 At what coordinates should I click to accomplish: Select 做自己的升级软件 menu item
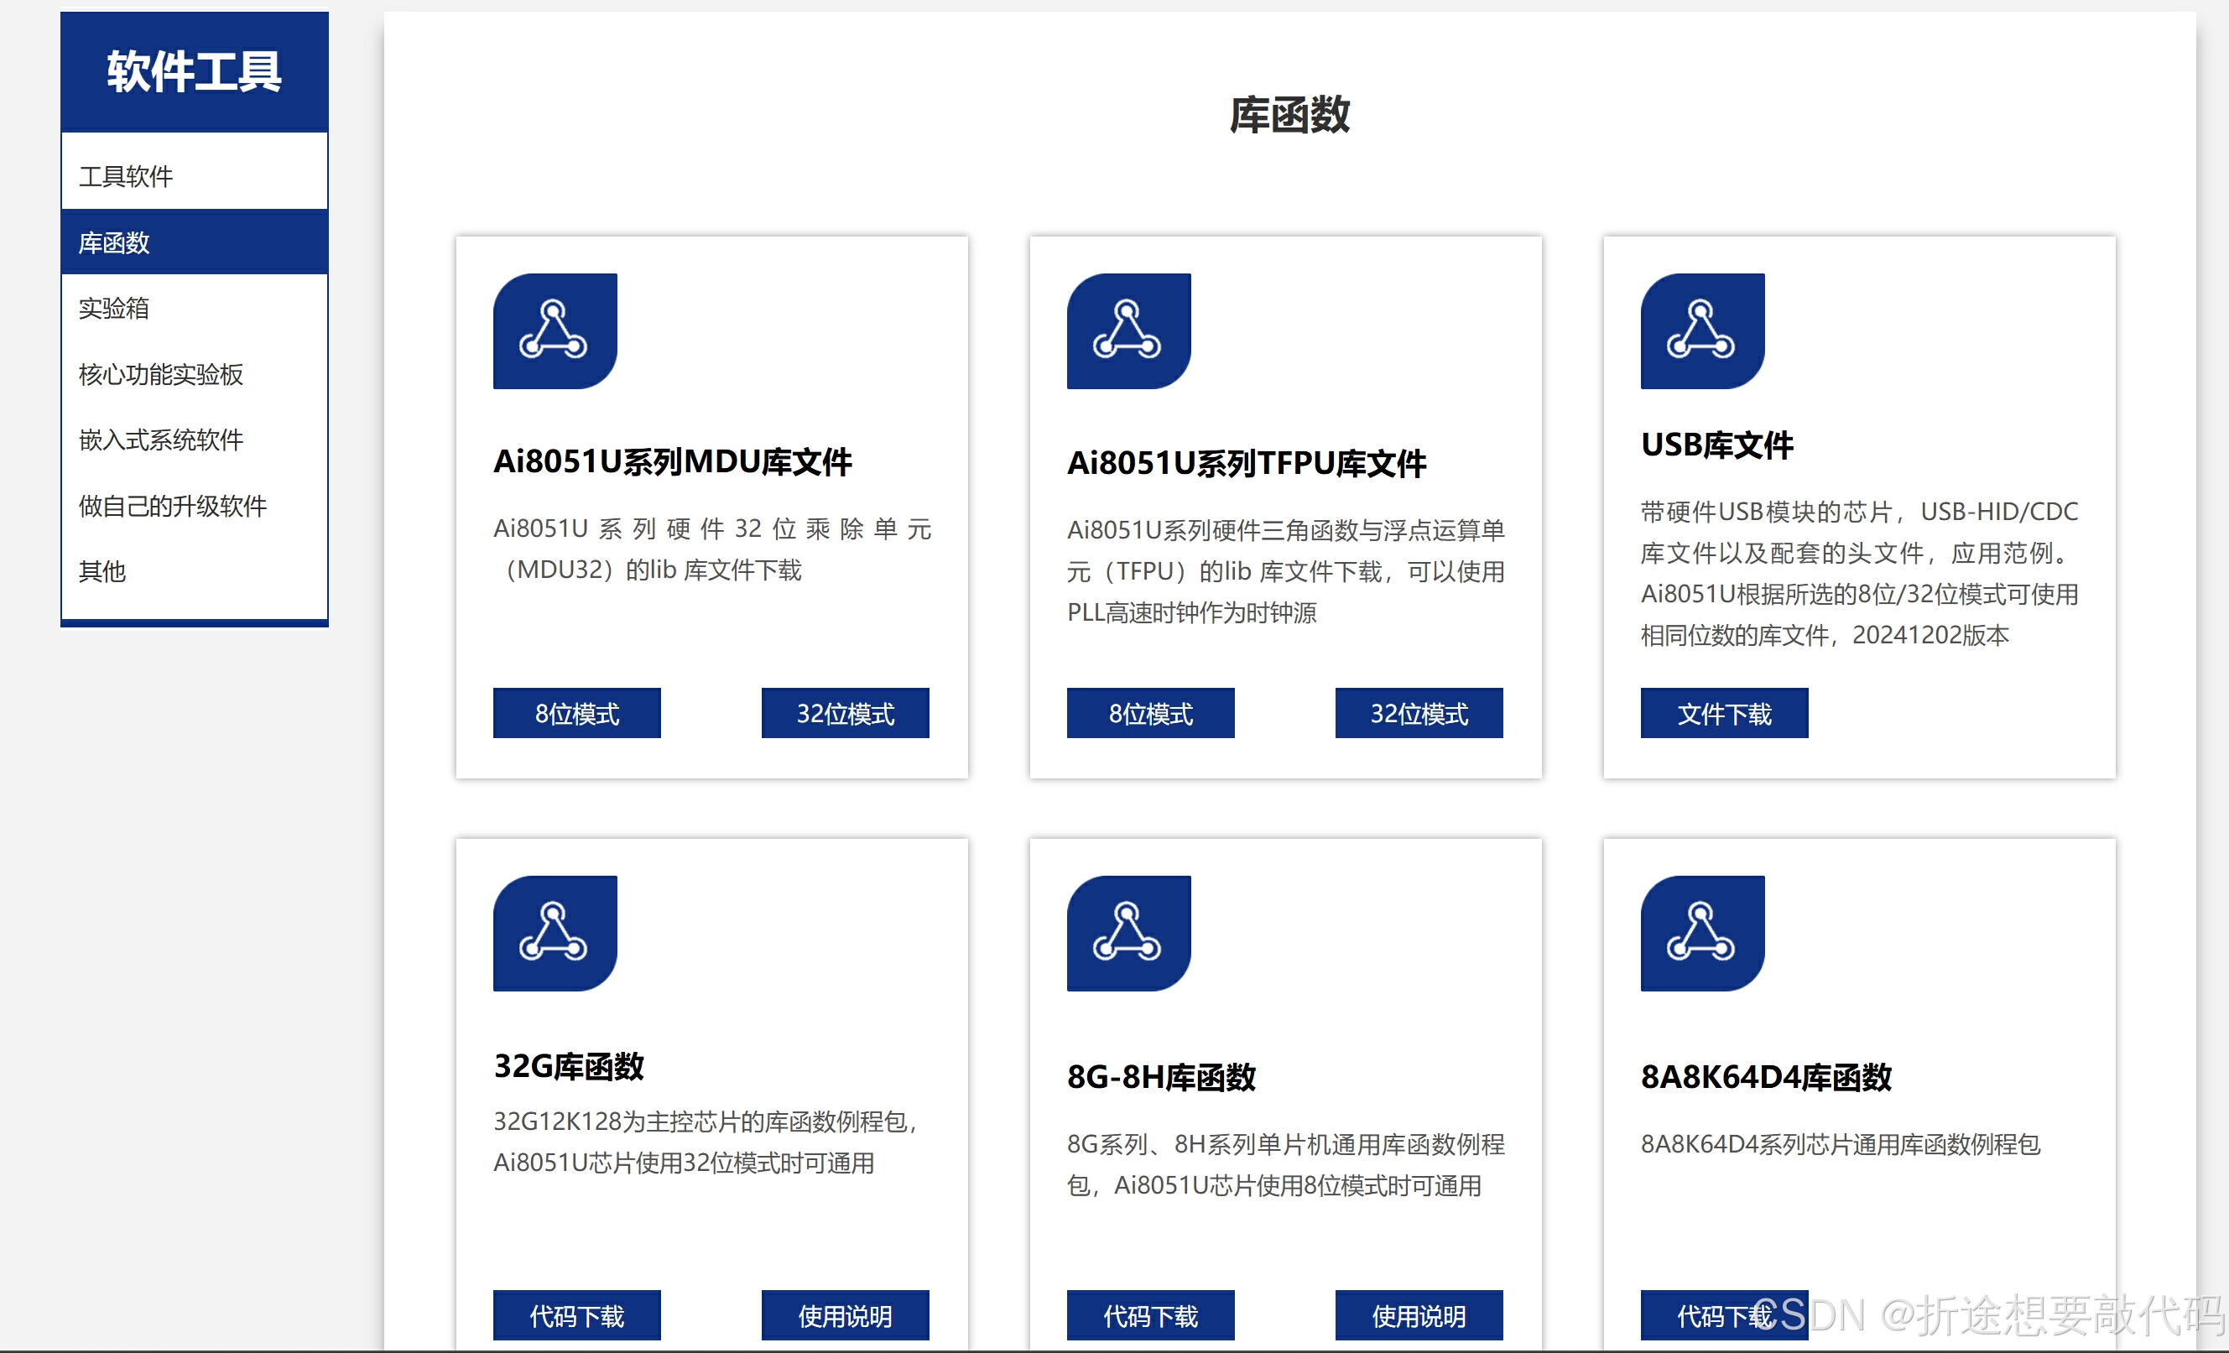pos(173,506)
